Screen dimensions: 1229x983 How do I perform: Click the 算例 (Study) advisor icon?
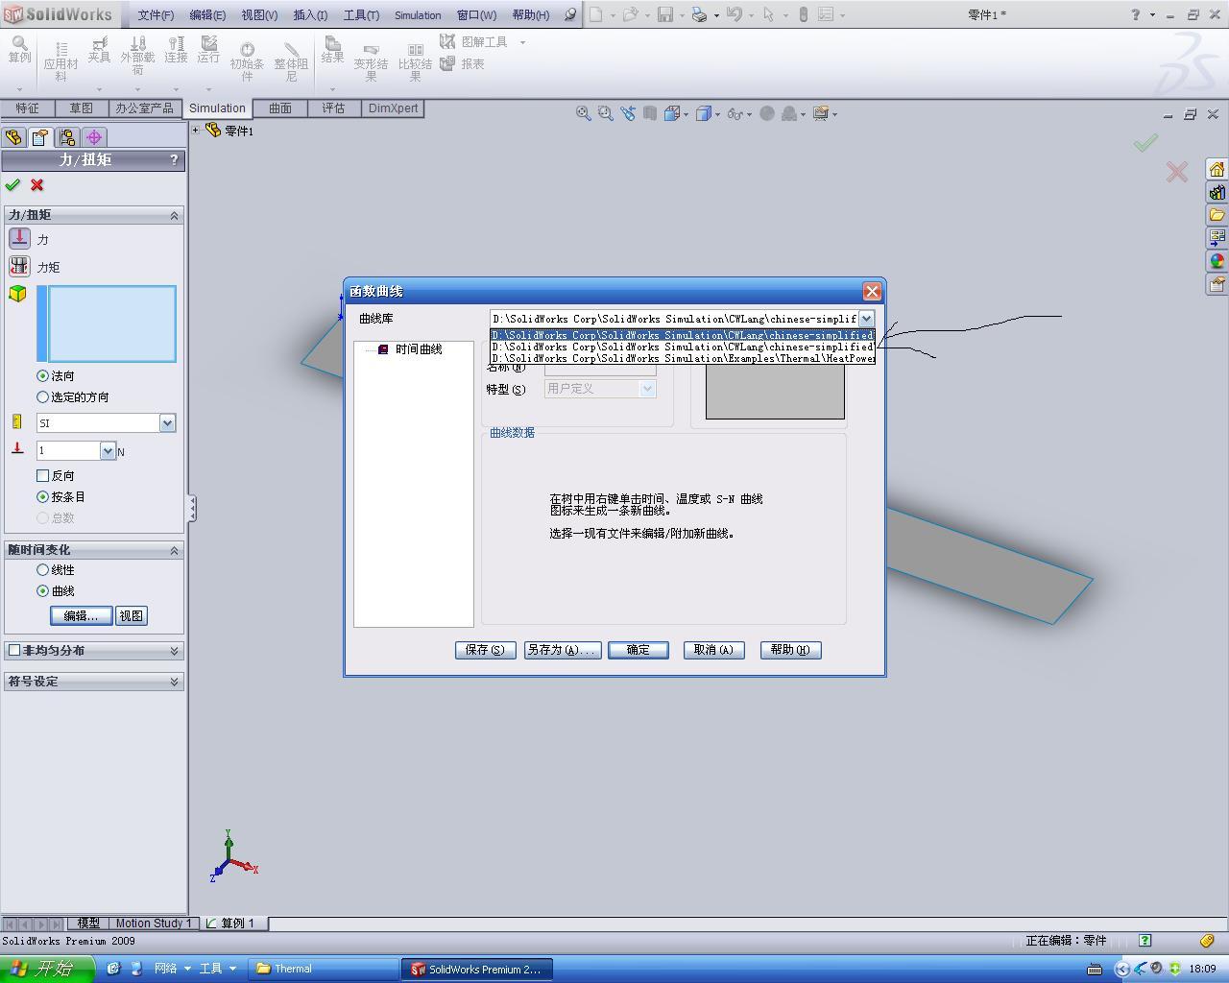19,50
